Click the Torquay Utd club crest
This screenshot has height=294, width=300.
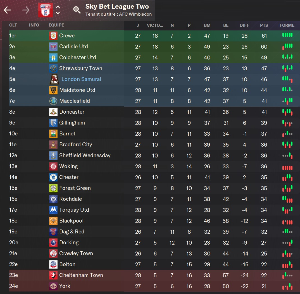point(53,210)
